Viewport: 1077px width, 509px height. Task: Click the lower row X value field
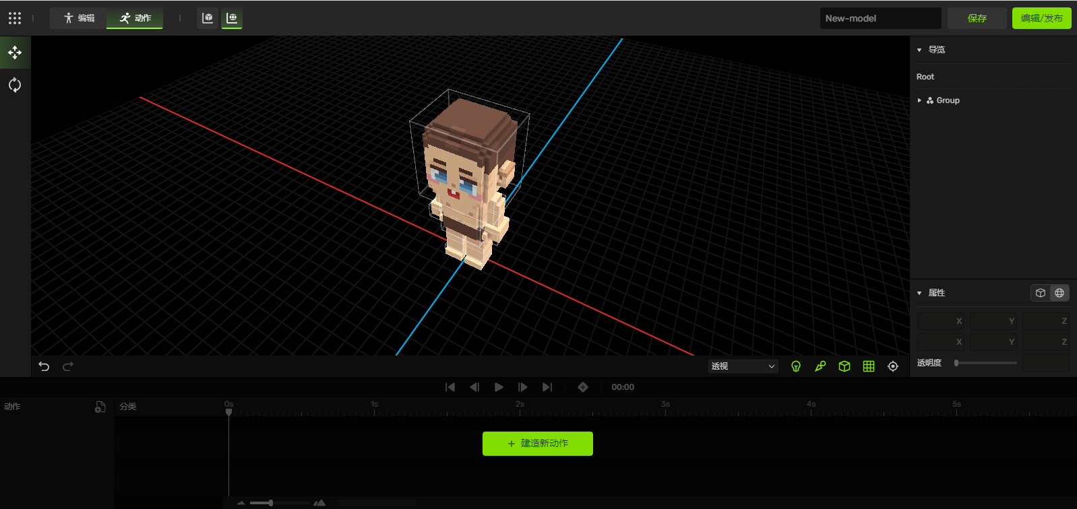[941, 342]
